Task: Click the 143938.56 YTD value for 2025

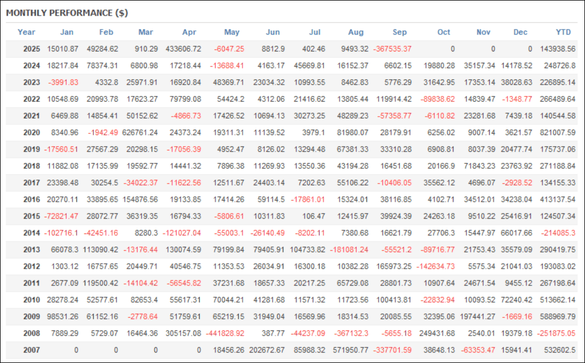Action: (x=558, y=49)
